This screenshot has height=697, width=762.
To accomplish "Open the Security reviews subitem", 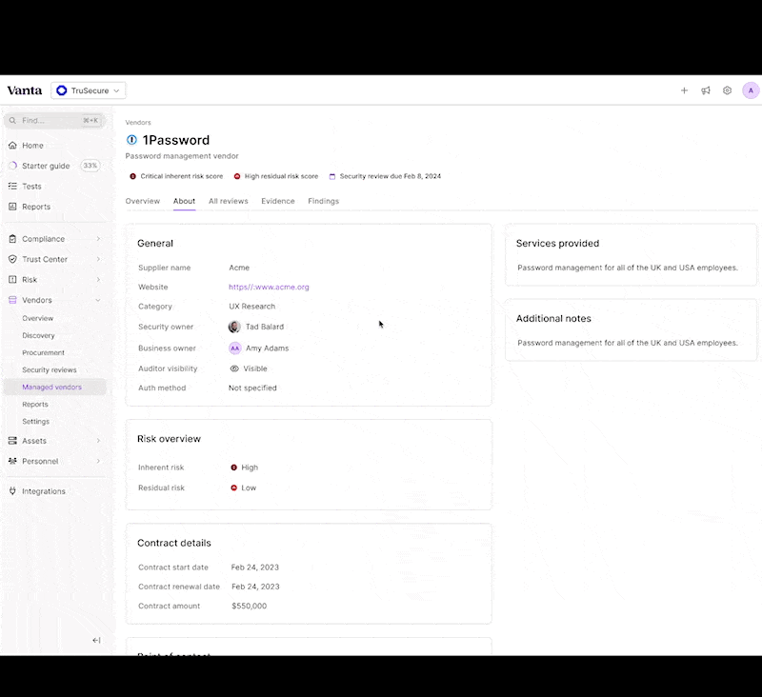I will (x=50, y=369).
